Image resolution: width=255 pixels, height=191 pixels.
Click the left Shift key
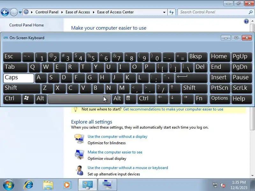(22, 89)
